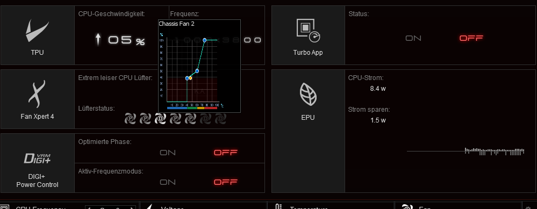This screenshot has width=537, height=209.
Task: Click the Strom sparen value 1.5 w
Action: (x=378, y=120)
